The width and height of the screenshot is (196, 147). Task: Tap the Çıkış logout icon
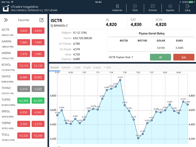click(x=187, y=6)
